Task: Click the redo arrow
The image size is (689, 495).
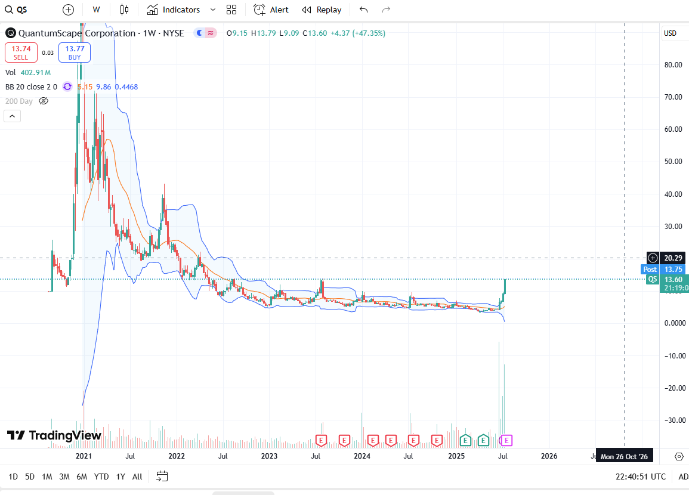Action: point(386,10)
